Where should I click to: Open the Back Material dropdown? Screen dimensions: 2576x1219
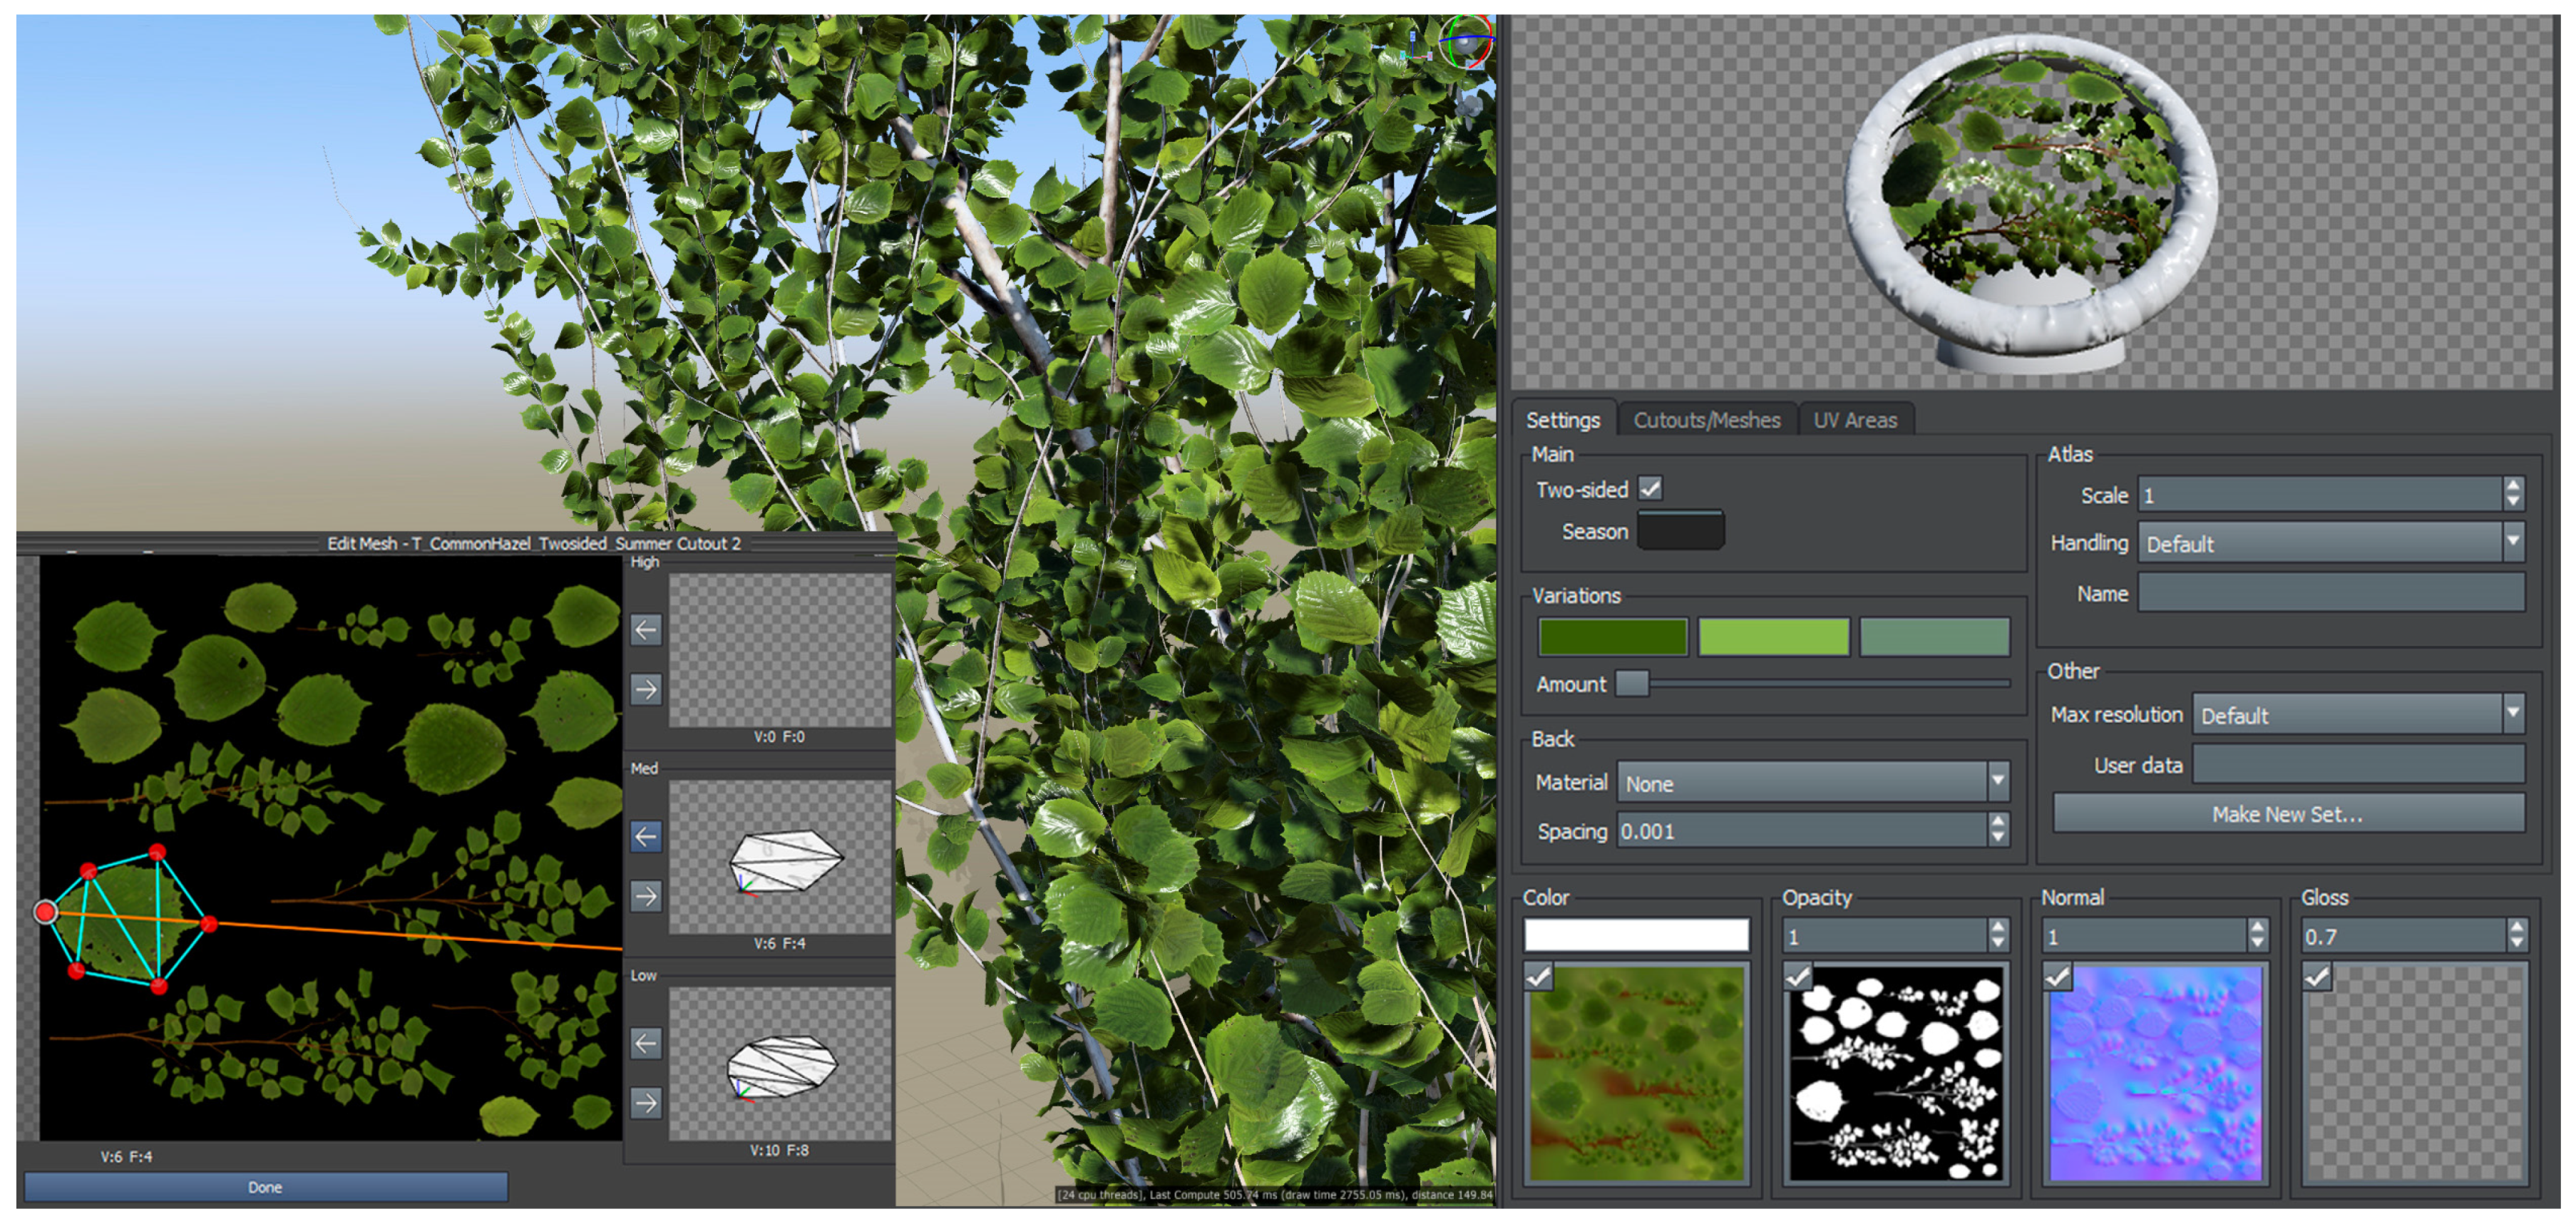pyautogui.click(x=1813, y=783)
